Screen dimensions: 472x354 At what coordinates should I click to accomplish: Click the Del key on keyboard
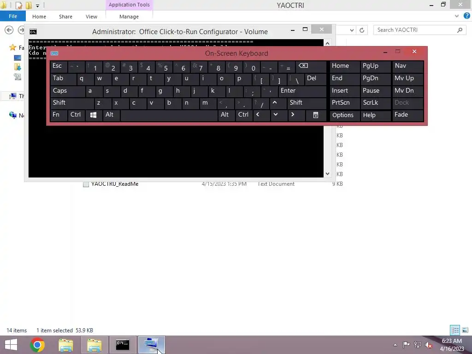(x=315, y=79)
